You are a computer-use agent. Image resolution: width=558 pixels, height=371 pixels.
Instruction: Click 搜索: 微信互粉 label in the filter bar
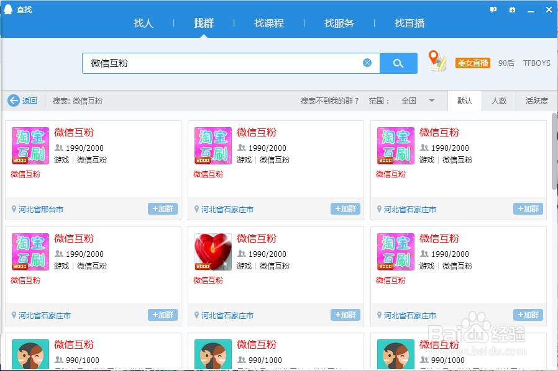click(78, 101)
